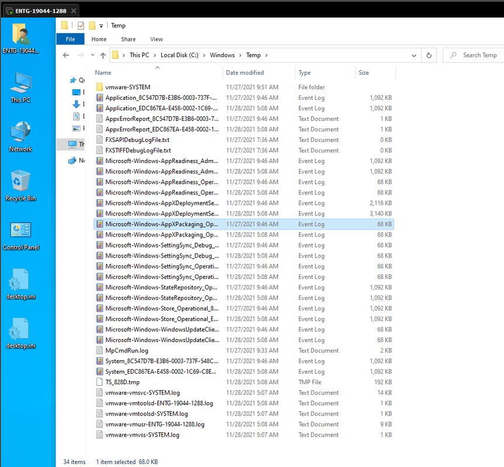This screenshot has height=467, width=504.
Task: Select Microsoft-Windows-Store_Operational_8 log
Action: 244,308
